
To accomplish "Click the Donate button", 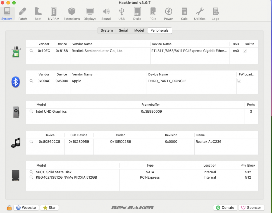I will [225, 207].
